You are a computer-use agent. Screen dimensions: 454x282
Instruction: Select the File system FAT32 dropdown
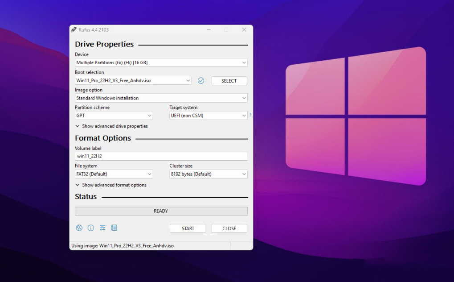[x=114, y=174]
